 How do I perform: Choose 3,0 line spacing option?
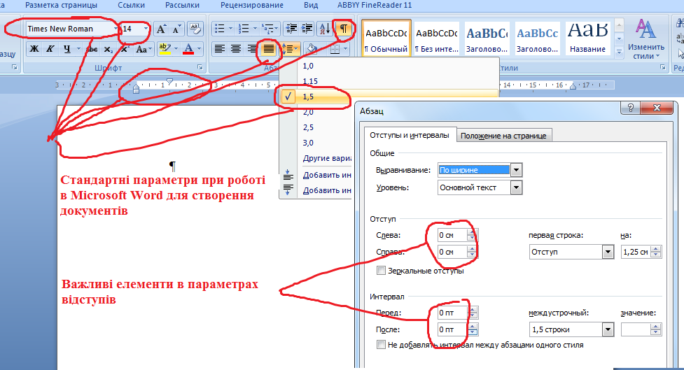click(x=308, y=143)
